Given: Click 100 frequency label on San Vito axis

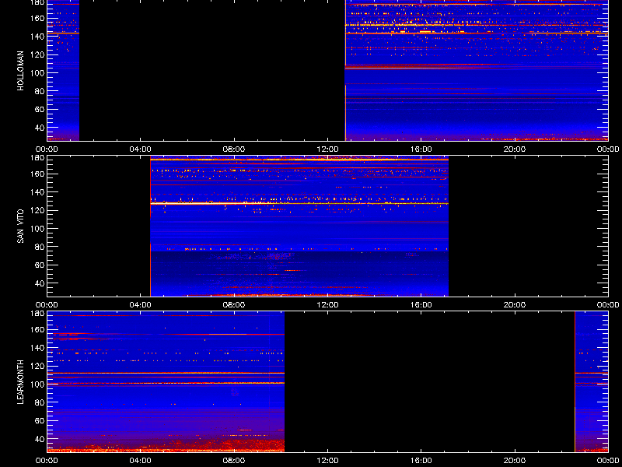Looking at the screenshot, I should click(37, 229).
